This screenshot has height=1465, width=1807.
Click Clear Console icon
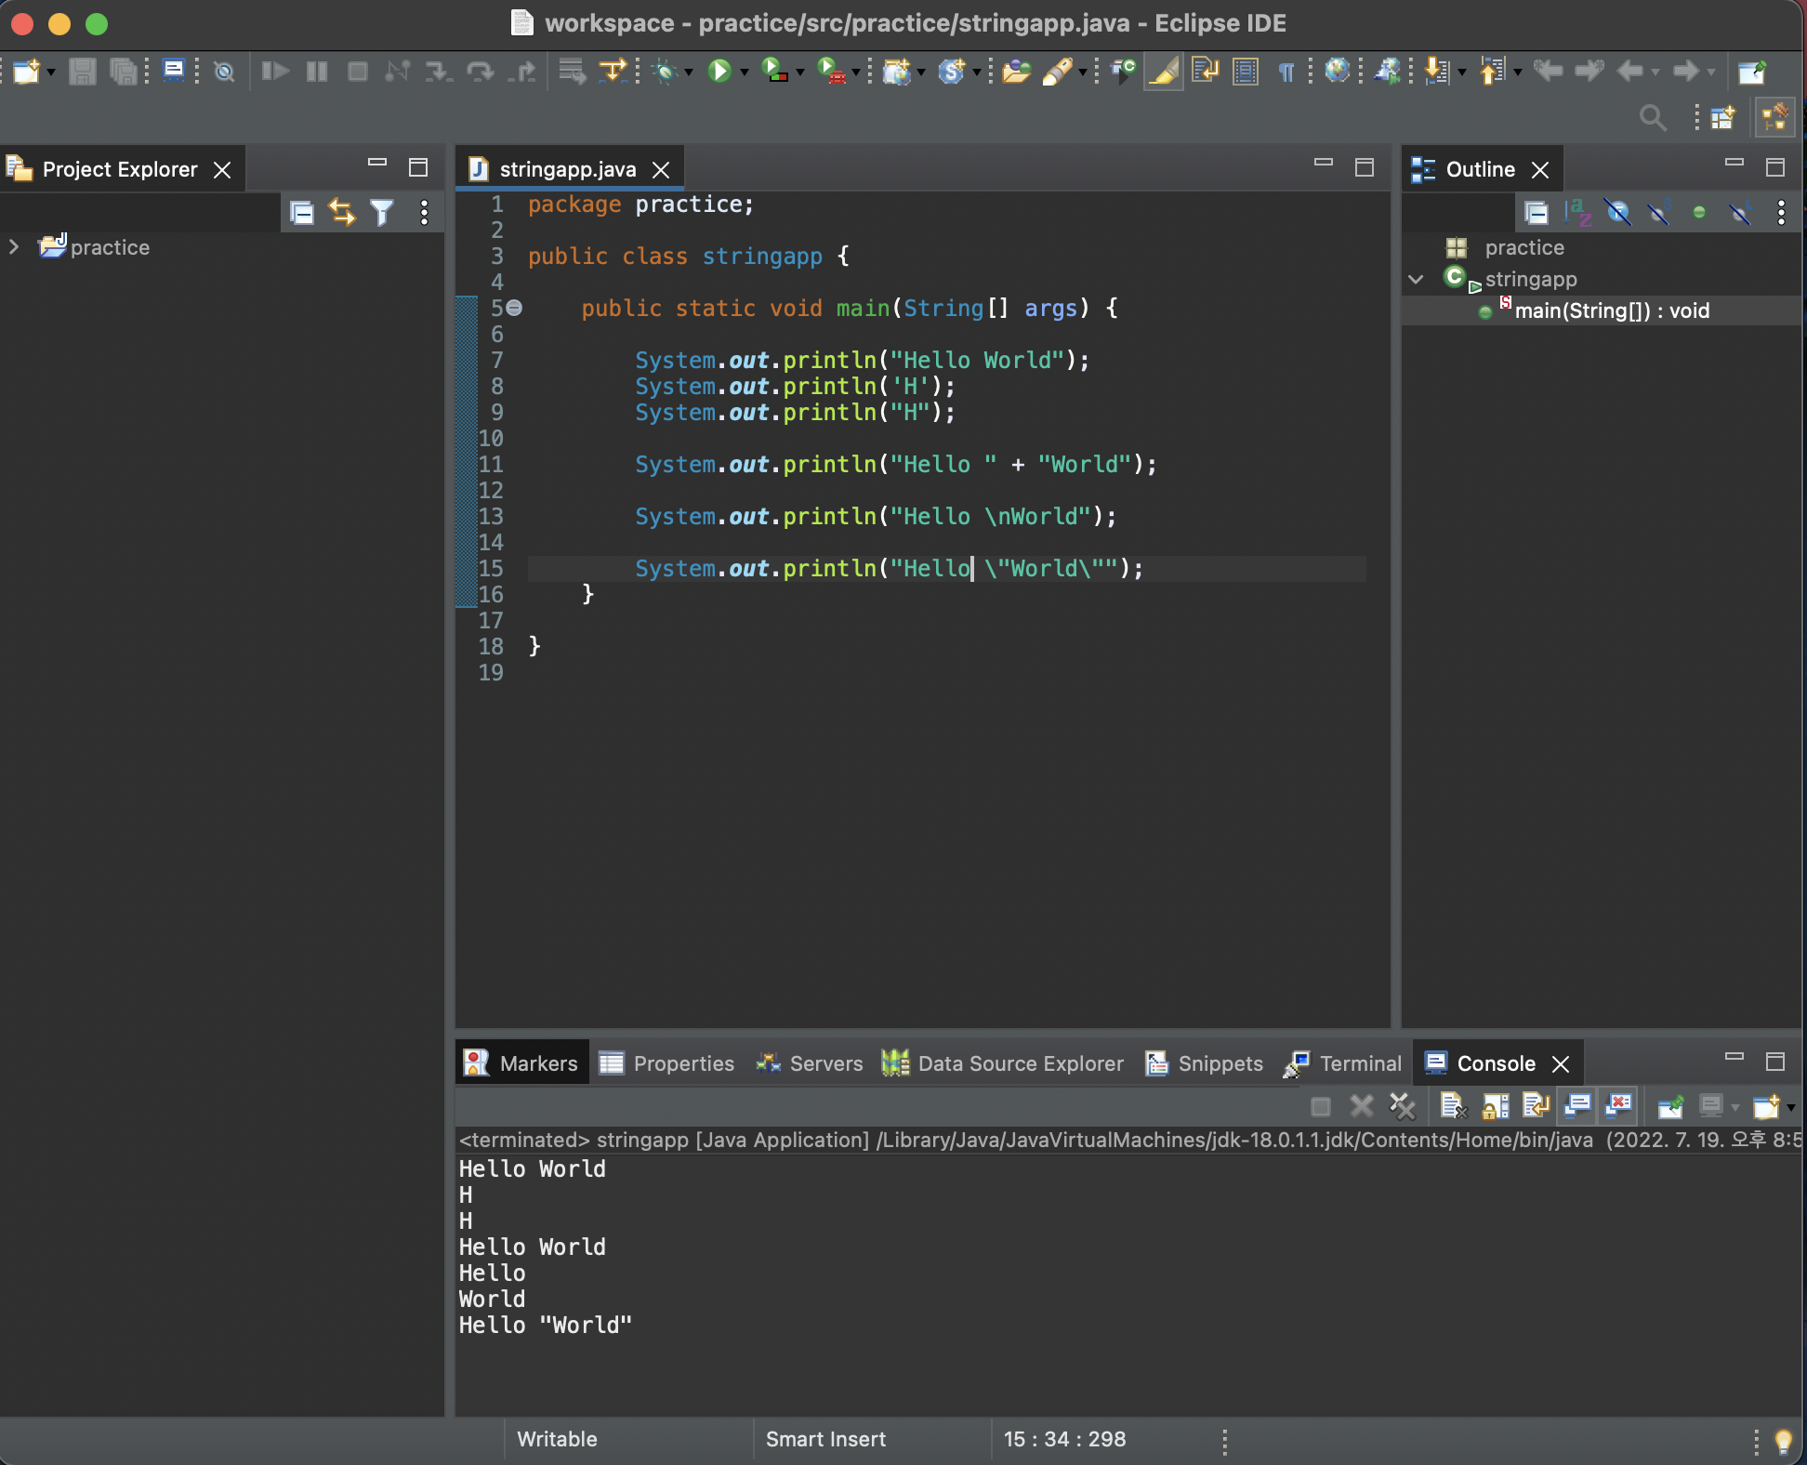tap(1453, 1105)
